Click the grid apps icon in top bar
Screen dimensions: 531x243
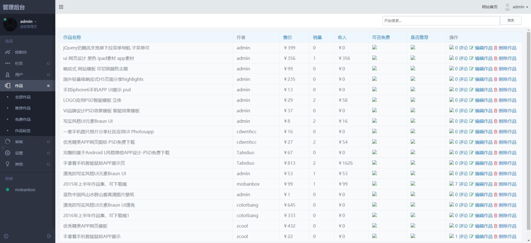click(x=61, y=7)
